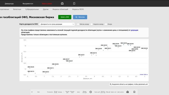169x95 pixels.
Task: Enable the Месяц назад checkbox
Action: point(78,24)
